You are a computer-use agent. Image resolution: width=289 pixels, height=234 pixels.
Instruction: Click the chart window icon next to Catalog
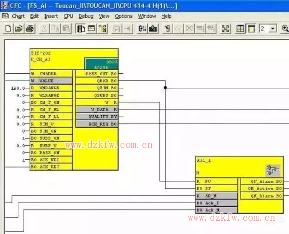pos(92,29)
